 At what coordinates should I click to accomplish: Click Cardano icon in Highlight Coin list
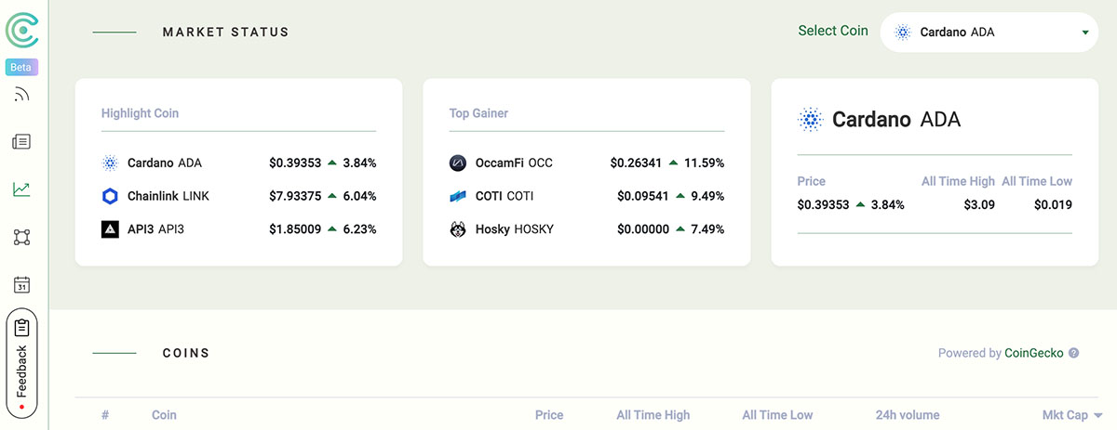(110, 163)
